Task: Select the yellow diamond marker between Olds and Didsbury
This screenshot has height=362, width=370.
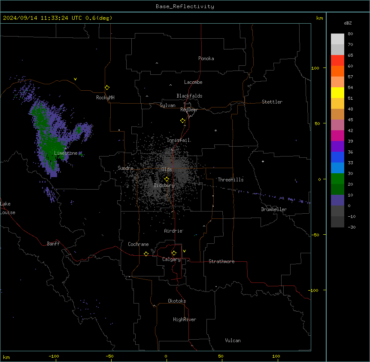Action: 167,179
